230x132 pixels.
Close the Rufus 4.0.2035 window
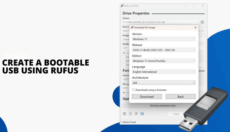pyautogui.click(x=203, y=6)
